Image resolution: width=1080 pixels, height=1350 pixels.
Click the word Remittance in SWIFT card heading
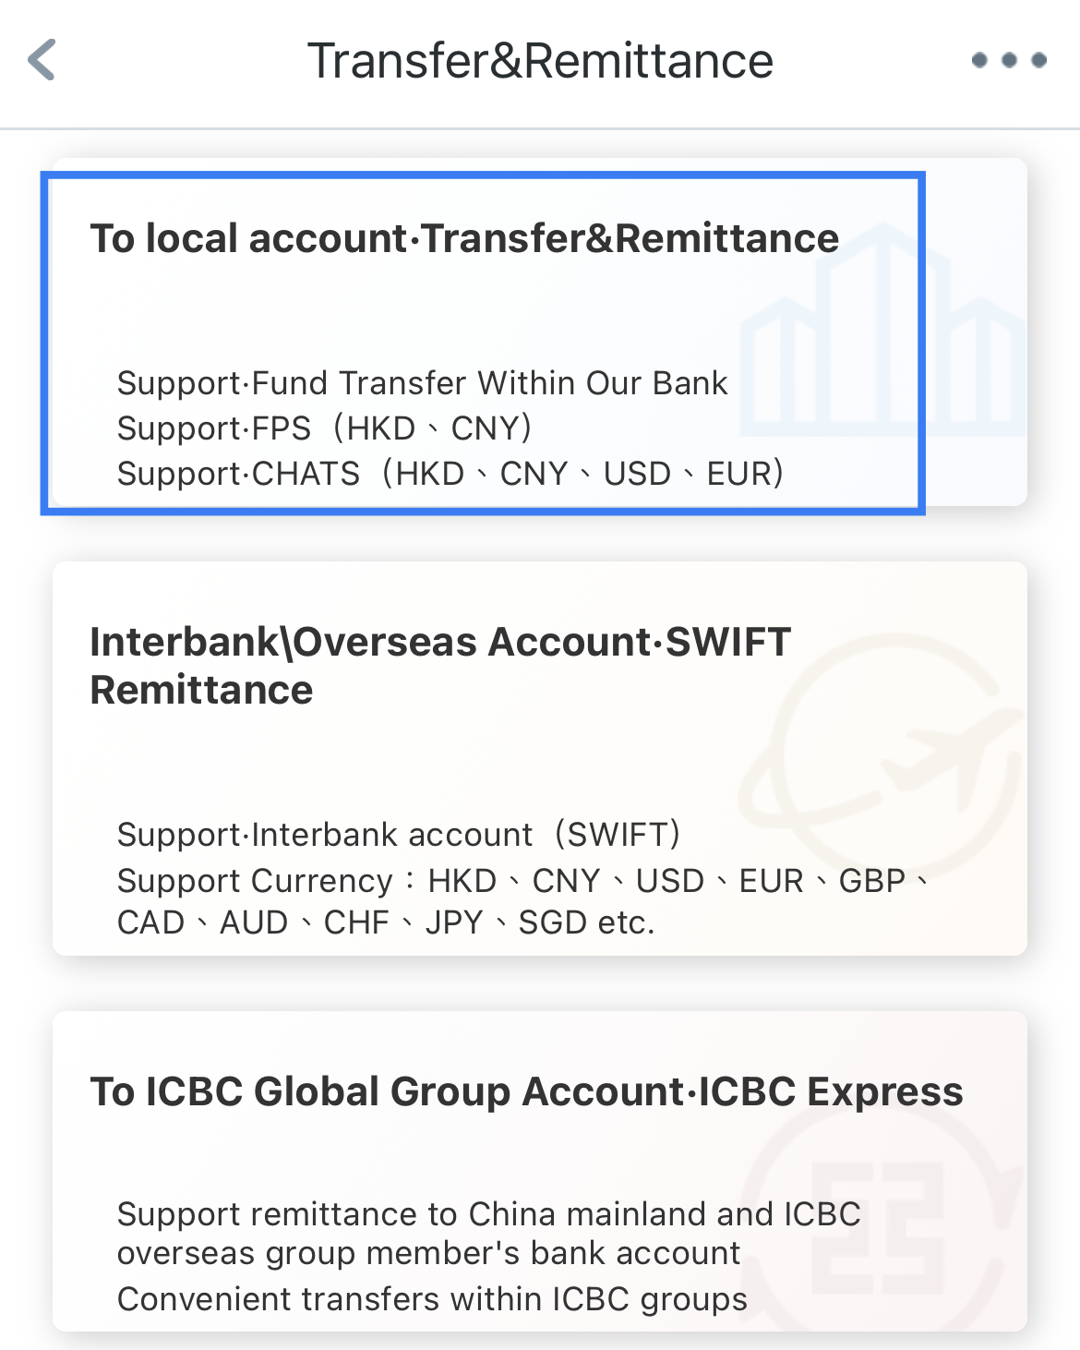pyautogui.click(x=202, y=690)
